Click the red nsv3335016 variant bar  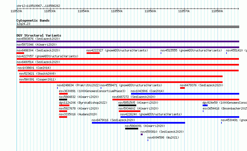click(63, 117)
